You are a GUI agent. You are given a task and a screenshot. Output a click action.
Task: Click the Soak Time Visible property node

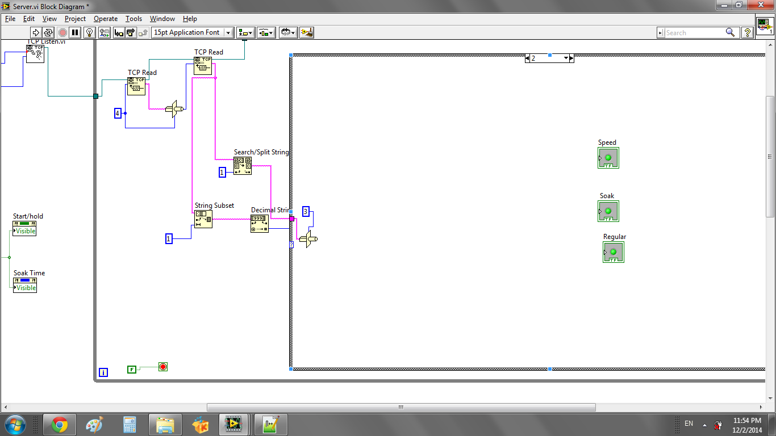tap(24, 284)
